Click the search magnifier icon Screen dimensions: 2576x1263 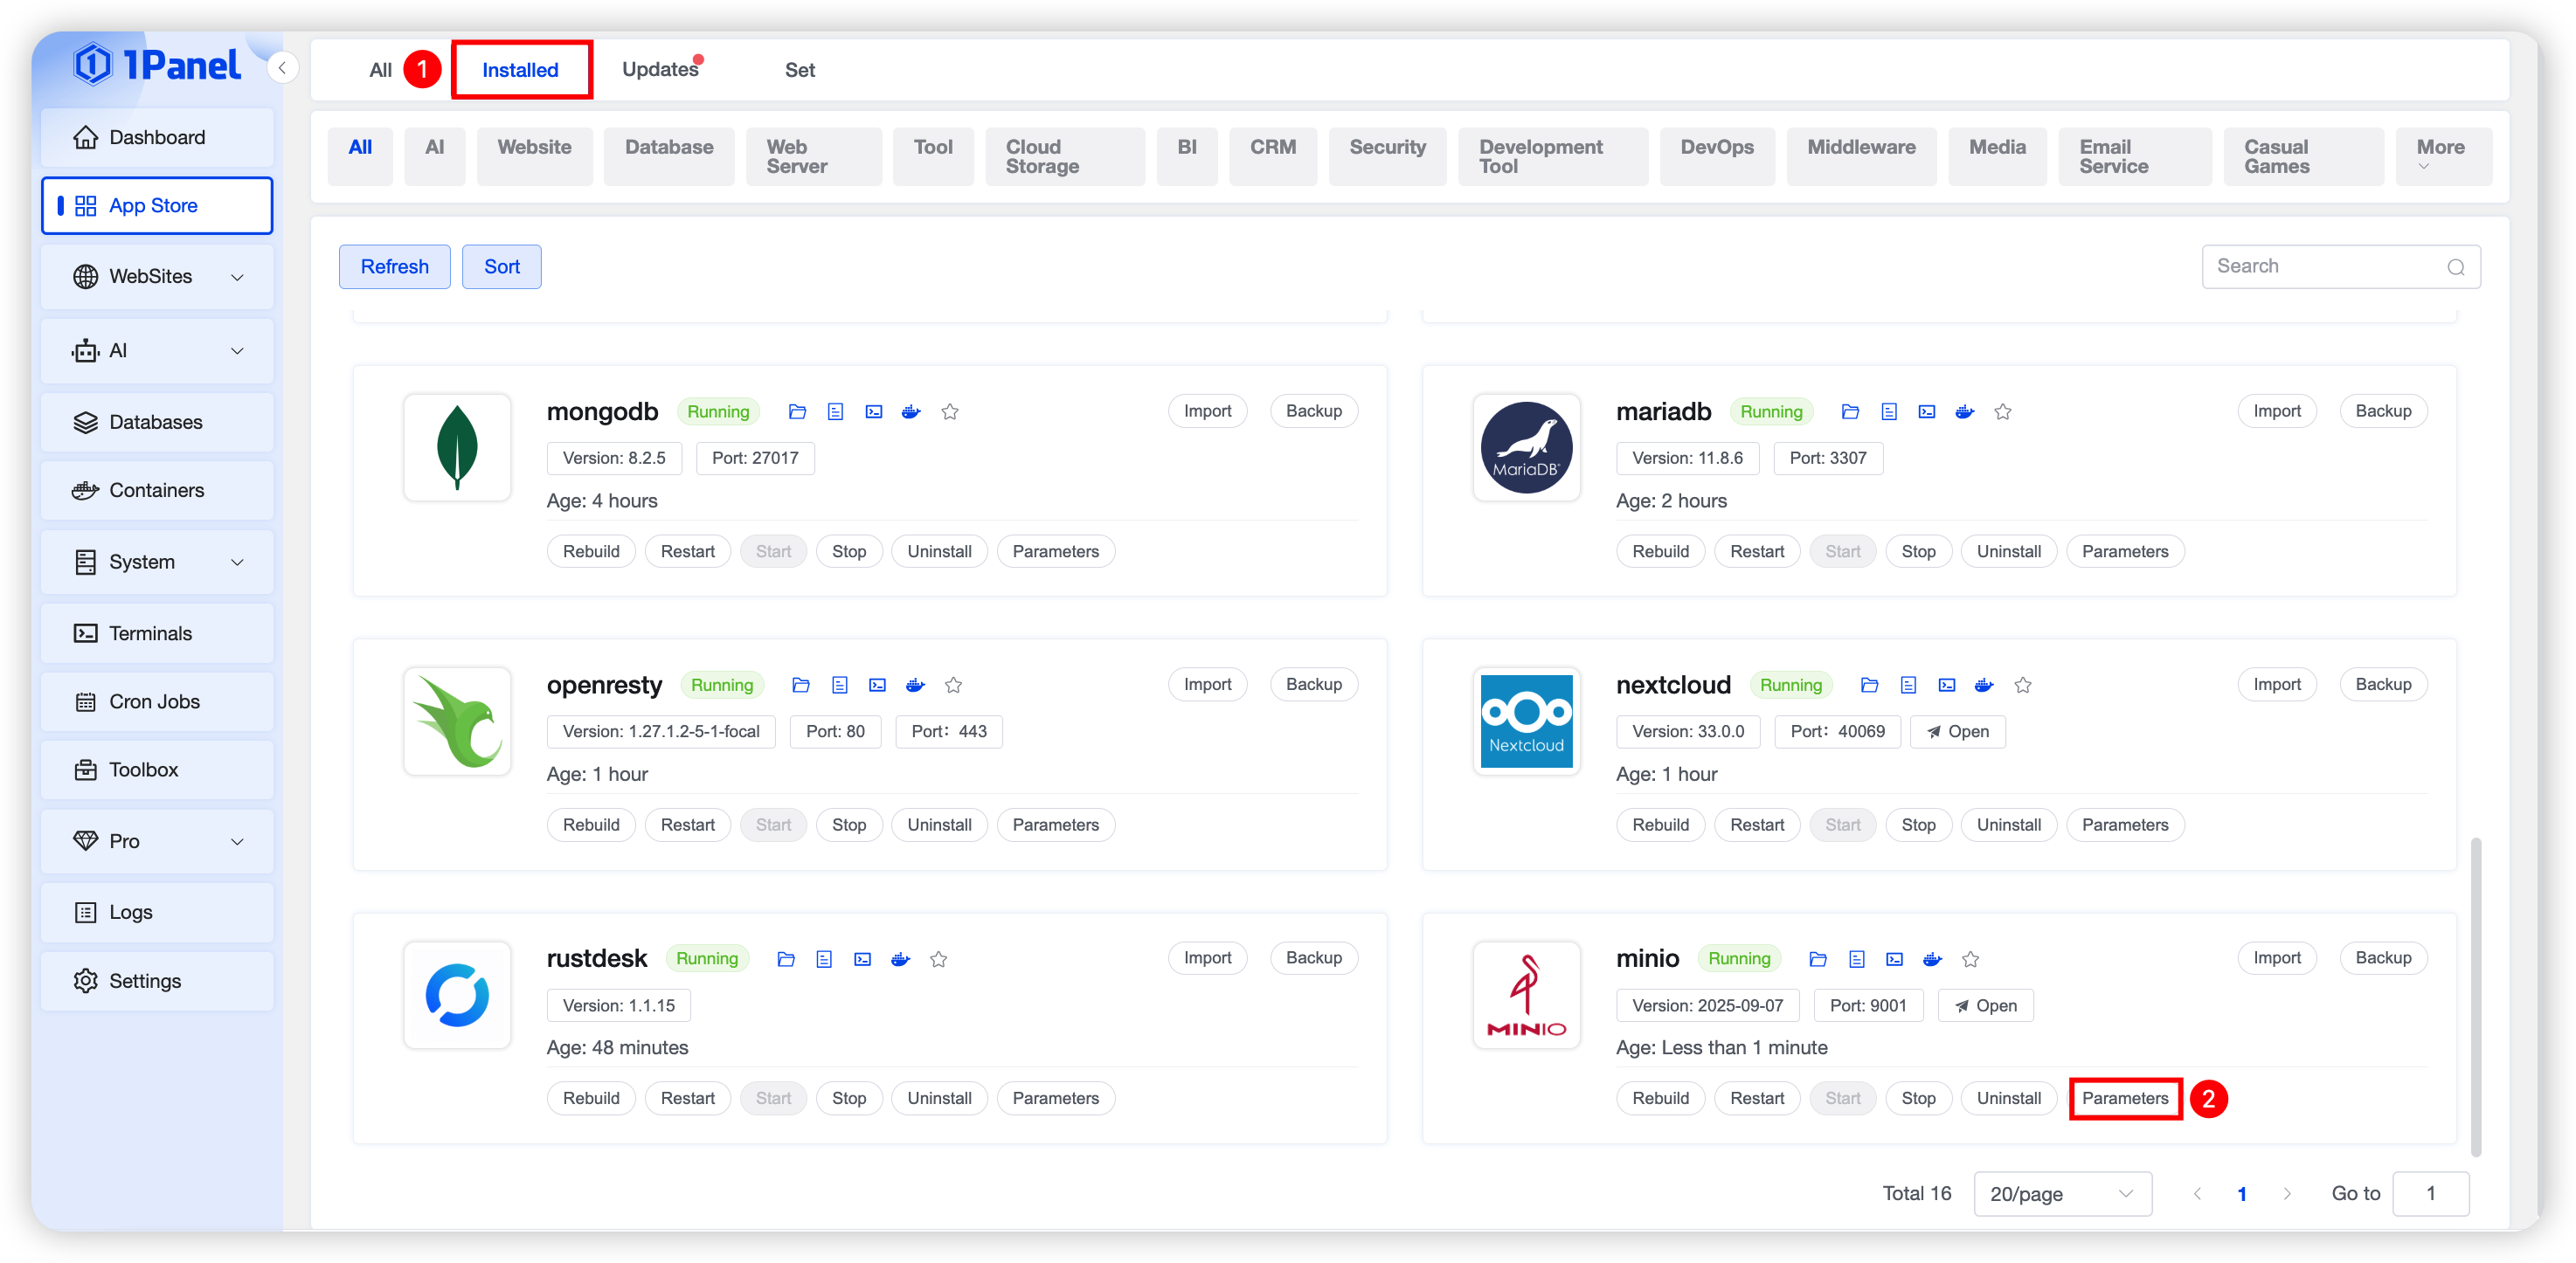tap(2455, 266)
